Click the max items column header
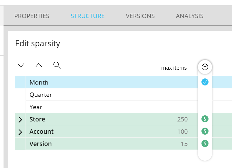Screen dimensions: 232x168 pyautogui.click(x=174, y=68)
